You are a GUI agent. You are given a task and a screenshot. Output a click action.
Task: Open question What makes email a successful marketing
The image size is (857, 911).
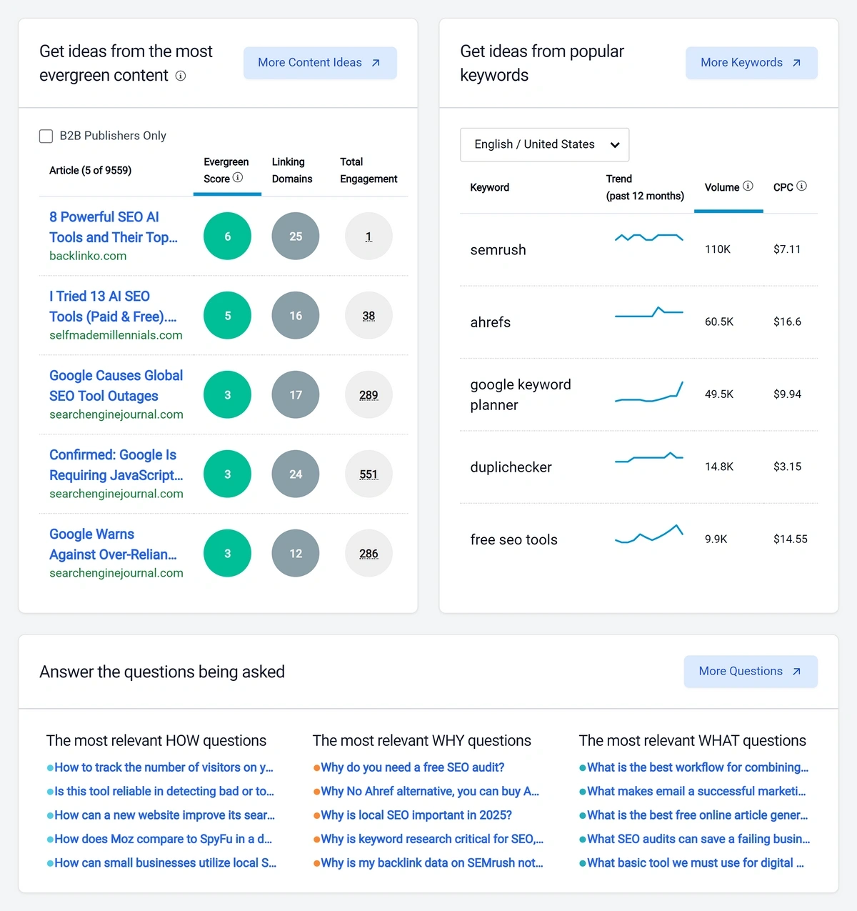696,791
